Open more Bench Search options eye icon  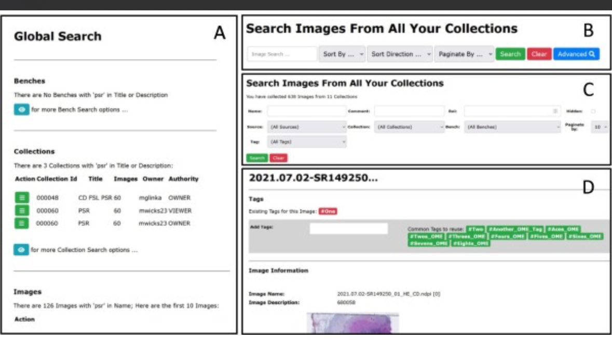coord(21,109)
